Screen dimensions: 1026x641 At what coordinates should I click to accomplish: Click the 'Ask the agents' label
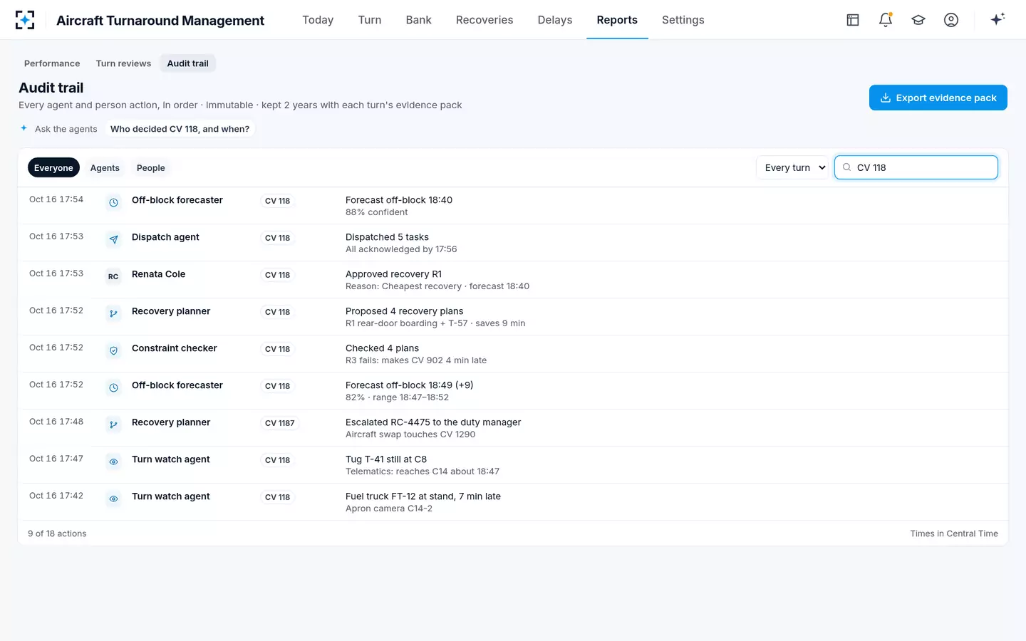[66, 129]
